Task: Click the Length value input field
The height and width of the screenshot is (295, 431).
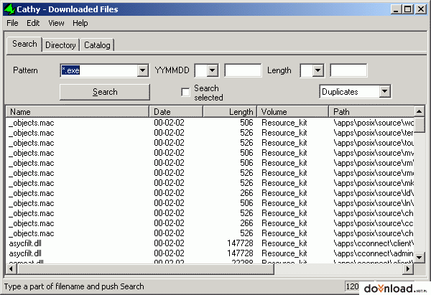Action: 348,70
